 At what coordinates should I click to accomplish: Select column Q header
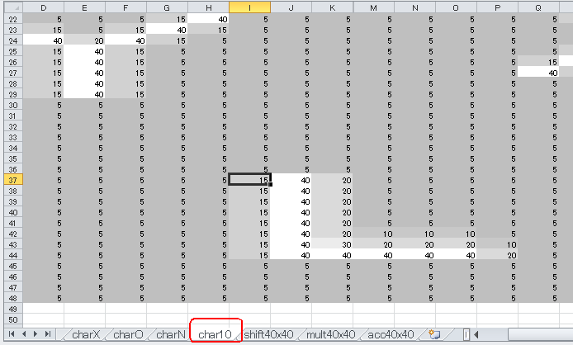click(538, 7)
